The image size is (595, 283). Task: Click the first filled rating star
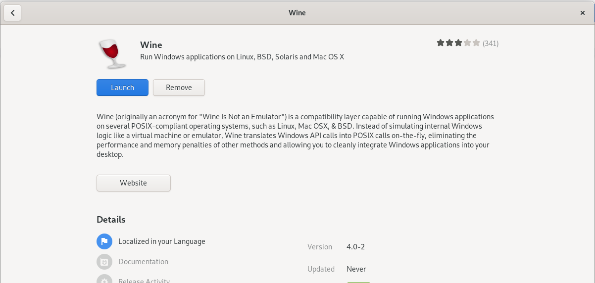(441, 43)
